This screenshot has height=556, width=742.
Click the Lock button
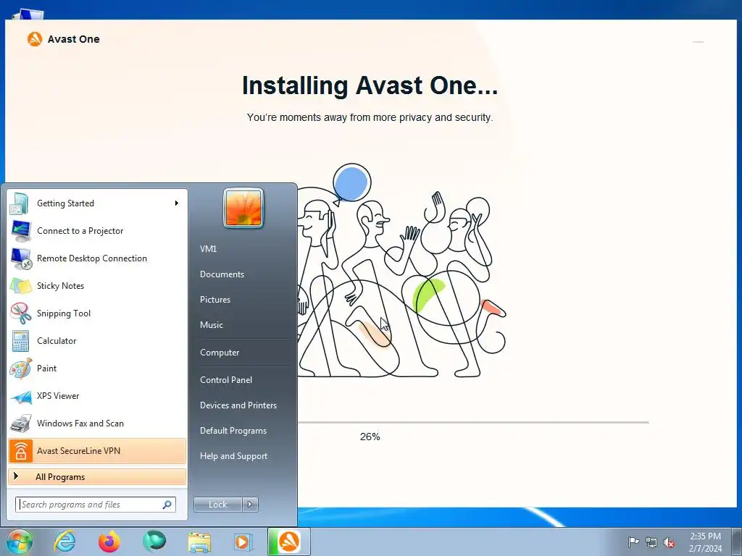[217, 505]
